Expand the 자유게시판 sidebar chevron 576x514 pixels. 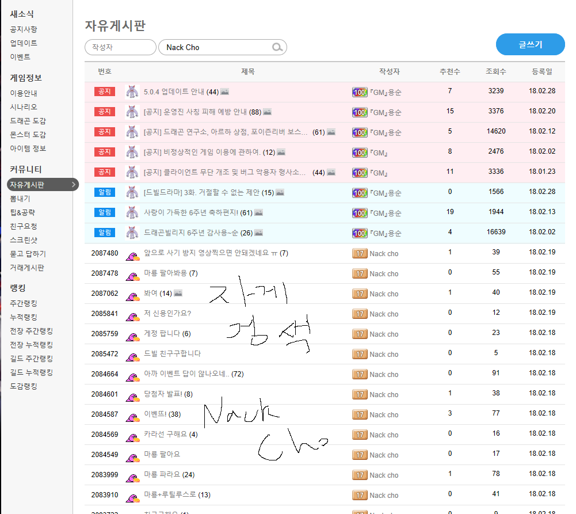pos(73,185)
